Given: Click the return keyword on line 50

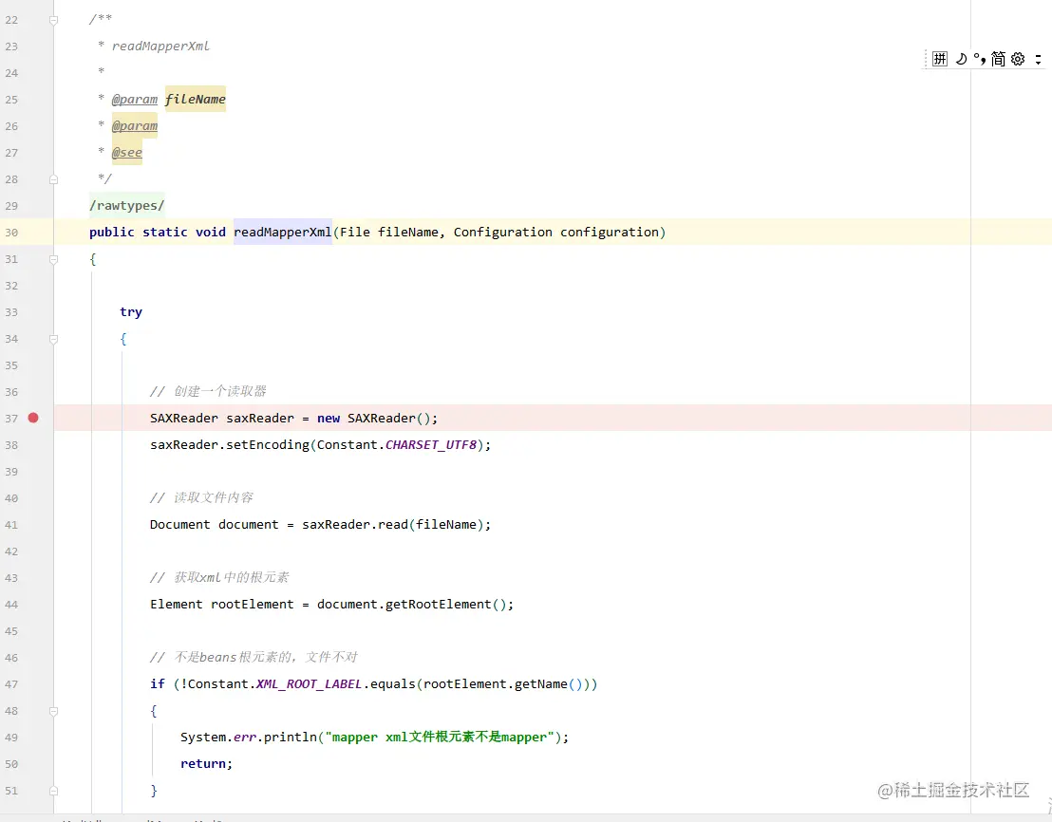Looking at the screenshot, I should pyautogui.click(x=203, y=764).
